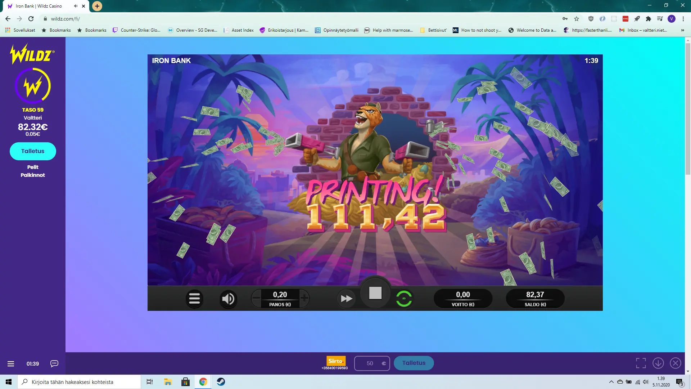Open the chat bubble icon
The height and width of the screenshot is (389, 691).
[54, 363]
